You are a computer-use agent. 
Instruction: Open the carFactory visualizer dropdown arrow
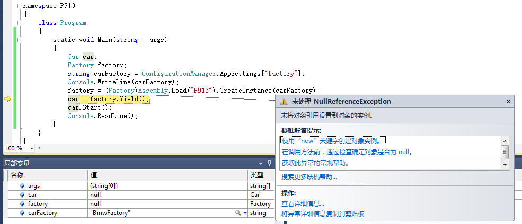click(x=245, y=213)
